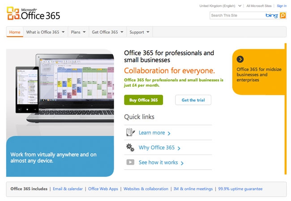Open the Office Web Apps link

point(103,189)
